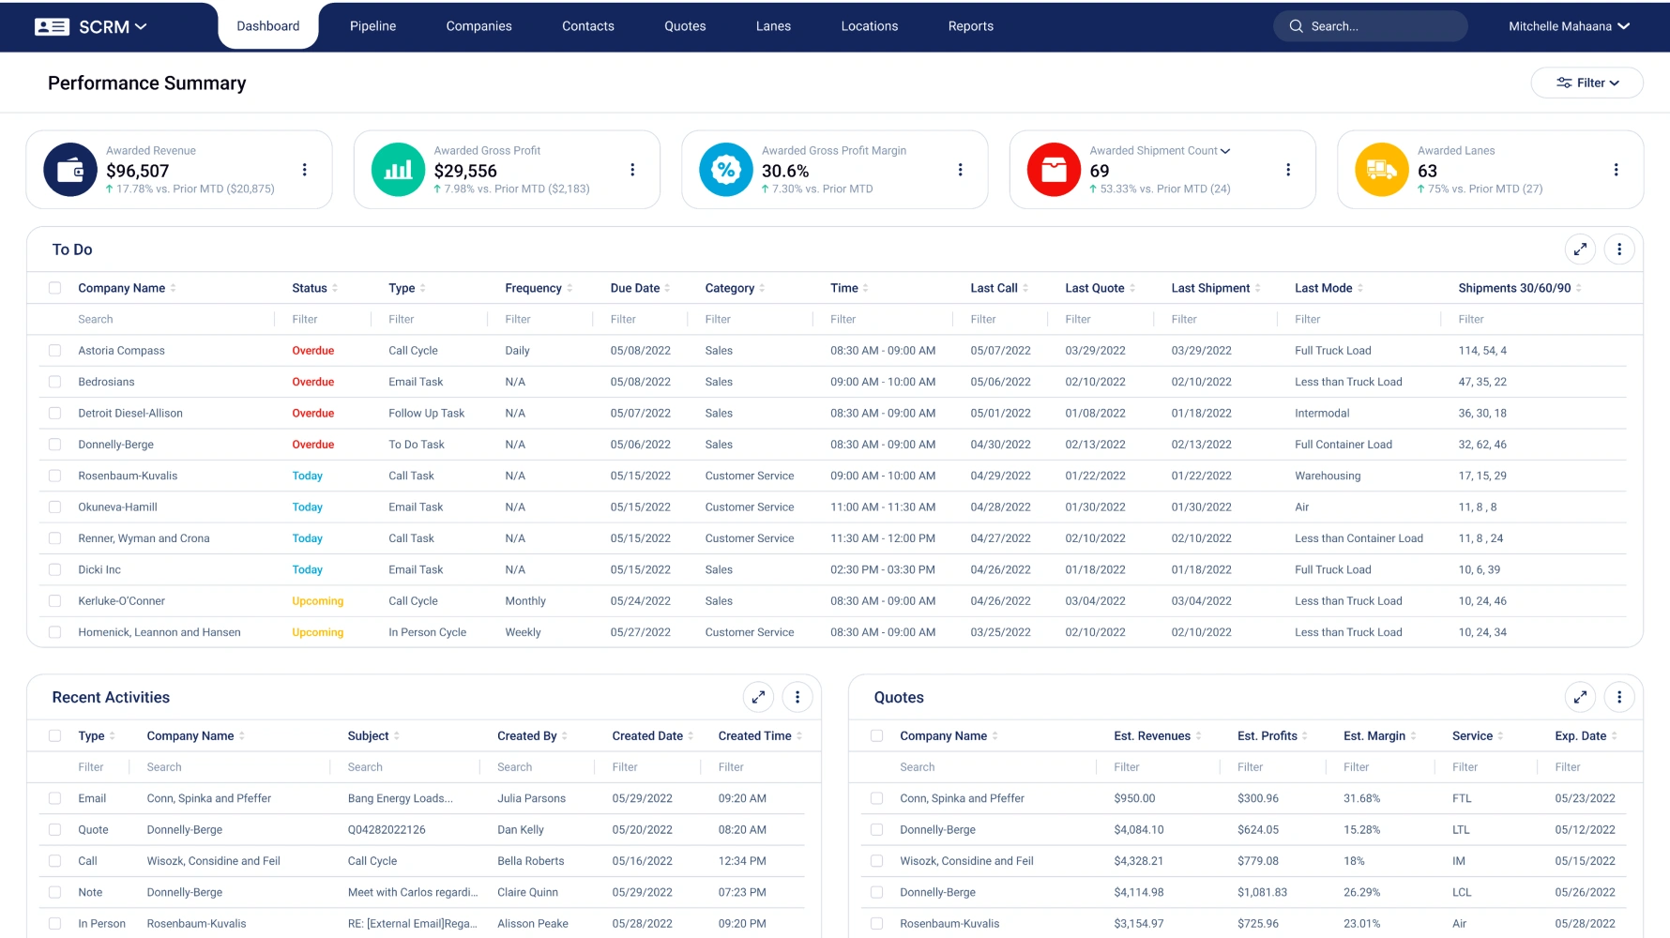
Task: Open Quotes panel more options menu
Action: click(x=1618, y=697)
